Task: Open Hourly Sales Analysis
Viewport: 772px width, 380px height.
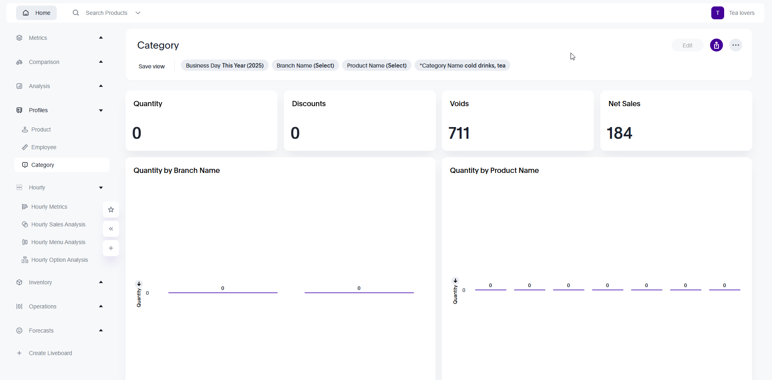Action: (58, 224)
